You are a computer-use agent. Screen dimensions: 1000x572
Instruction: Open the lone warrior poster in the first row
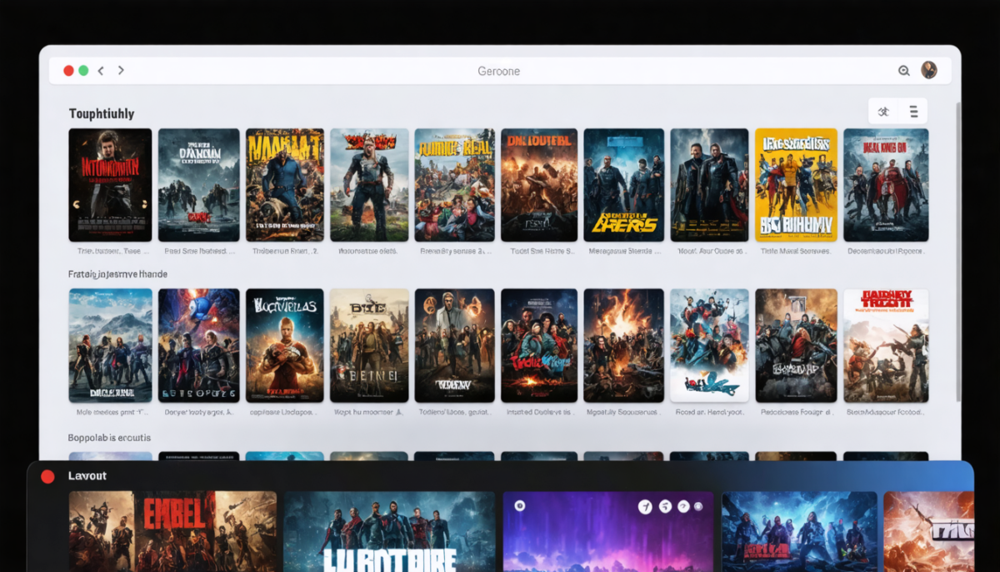(369, 184)
